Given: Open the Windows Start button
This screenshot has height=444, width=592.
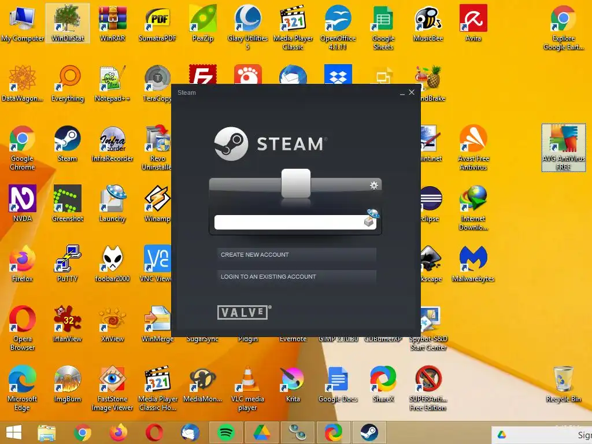Looking at the screenshot, I should click(x=14, y=432).
